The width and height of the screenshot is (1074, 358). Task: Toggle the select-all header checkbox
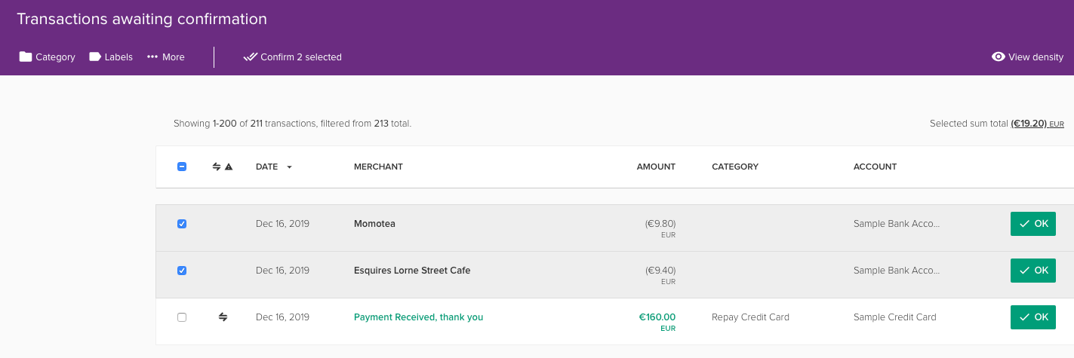tap(182, 167)
